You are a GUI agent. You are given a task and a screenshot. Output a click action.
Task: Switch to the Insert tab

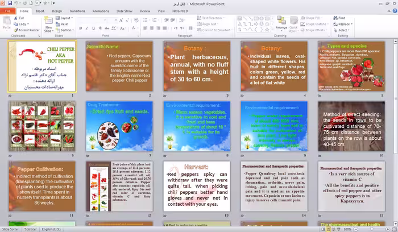coord(40,11)
